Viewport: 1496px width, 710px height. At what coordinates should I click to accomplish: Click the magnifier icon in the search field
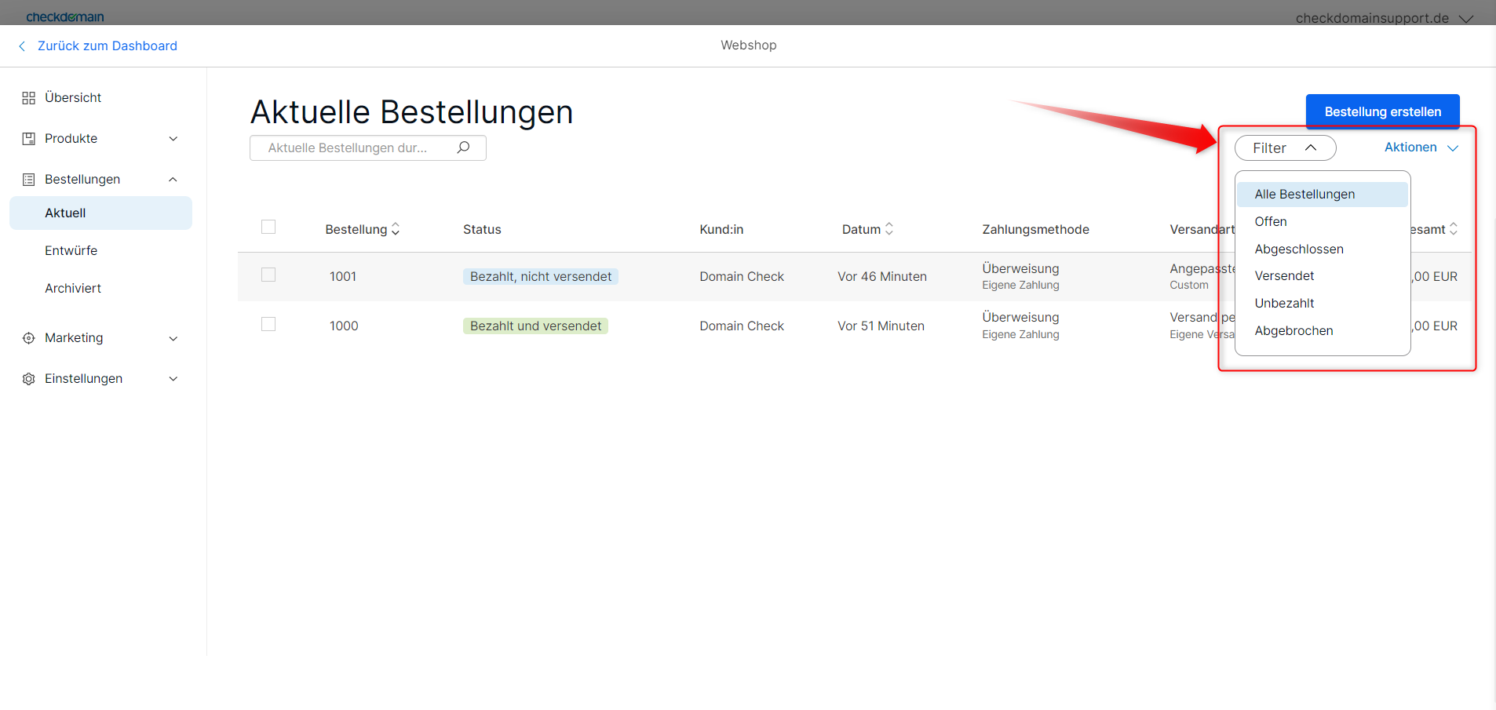463,147
